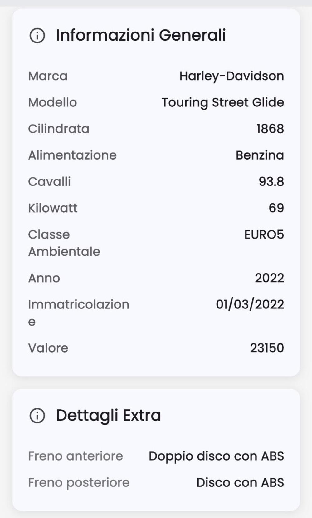Click the 23150 vehicle value
This screenshot has height=518, width=312.
coord(267,348)
